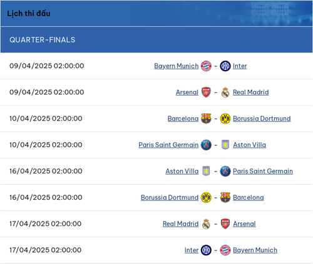
Task: Open the Aston Villa link in the 10/04 match
Action: click(x=249, y=145)
